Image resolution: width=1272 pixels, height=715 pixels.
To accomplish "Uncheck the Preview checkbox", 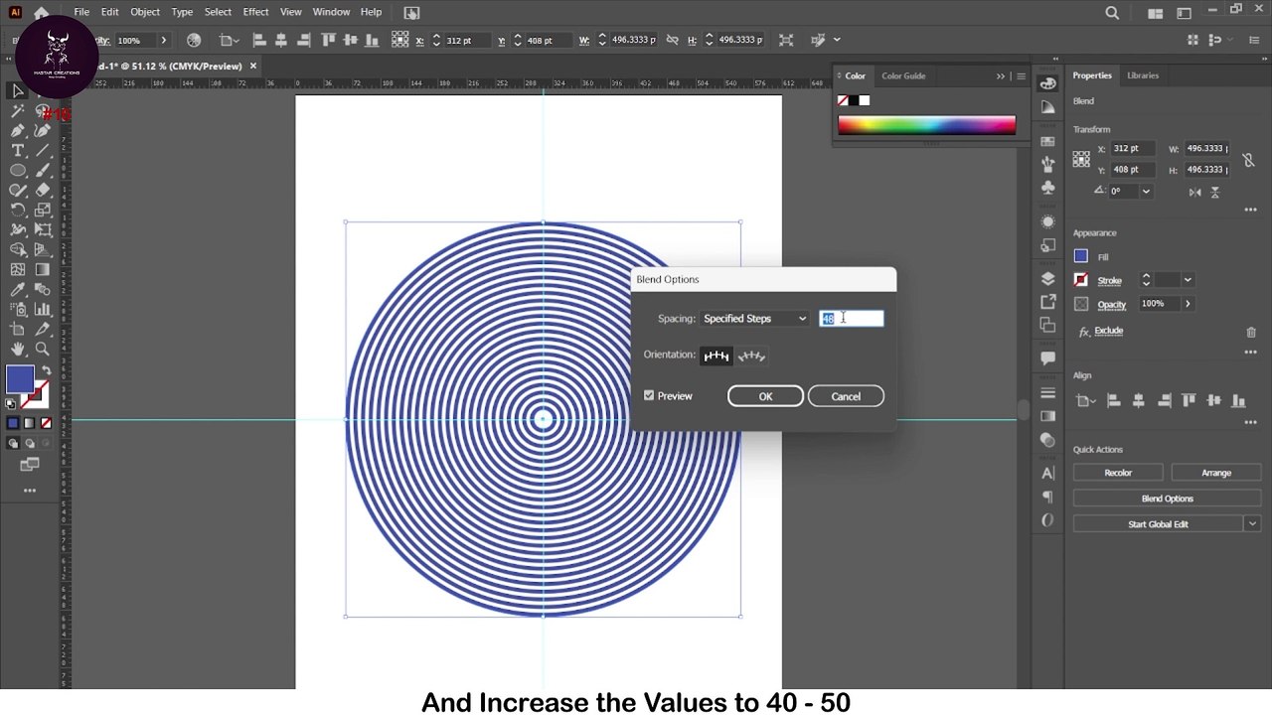I will click(x=649, y=396).
